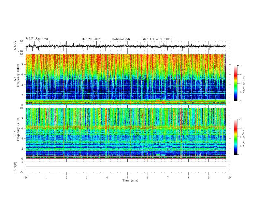This screenshot has width=258, height=199.
Task: Click the "-7" value on the upper colorbar
Action: click(240, 101)
